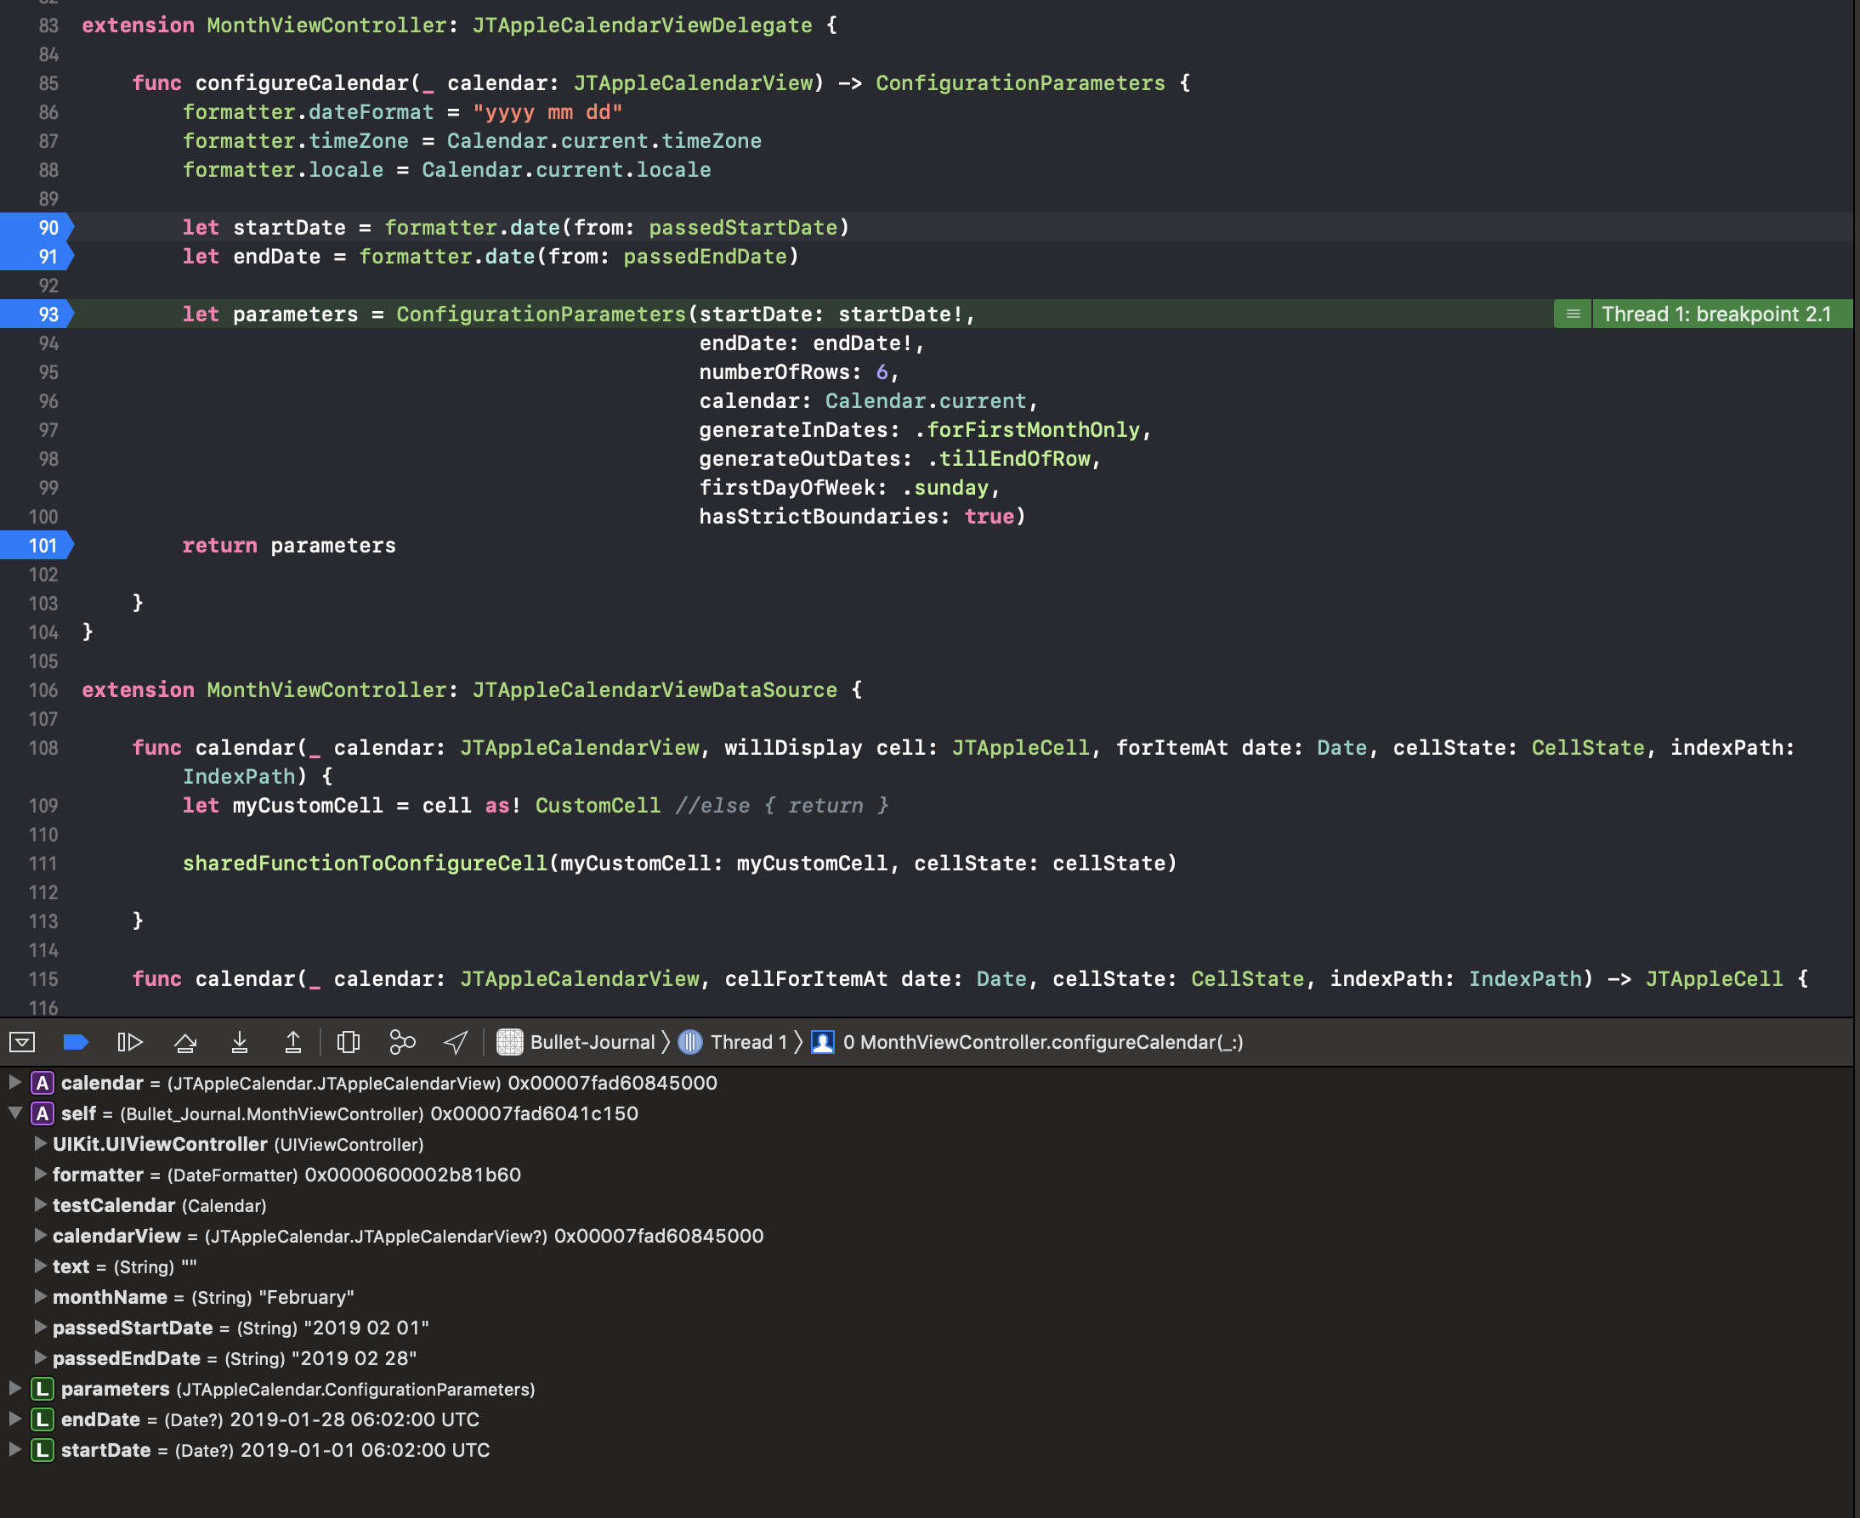The height and width of the screenshot is (1518, 1860).
Task: Select endDate value 2019-01-28 06:02:00 UTC
Action: click(354, 1419)
